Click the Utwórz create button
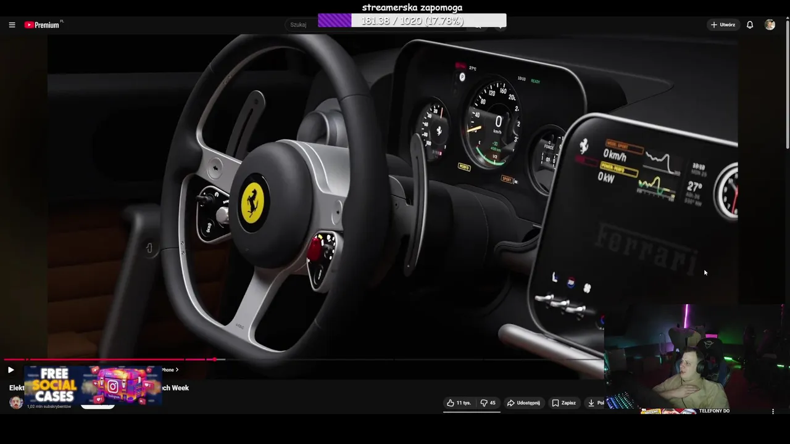The width and height of the screenshot is (790, 444). coord(723,25)
